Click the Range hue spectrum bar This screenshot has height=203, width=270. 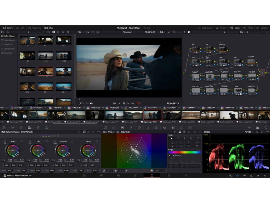pos(184,152)
